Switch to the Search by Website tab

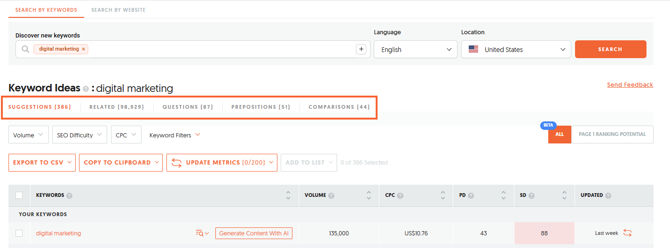pos(118,10)
